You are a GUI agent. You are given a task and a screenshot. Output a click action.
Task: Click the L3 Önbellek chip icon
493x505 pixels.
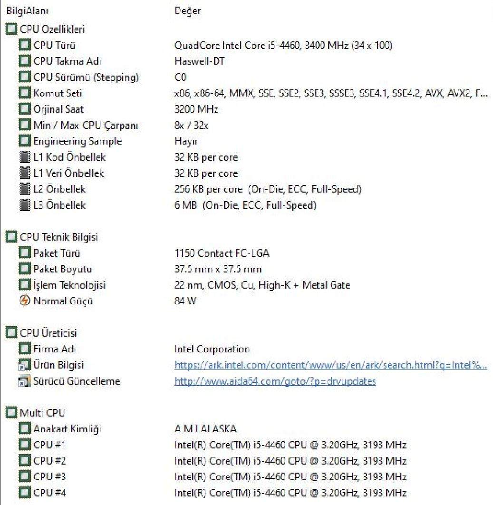coord(25,205)
